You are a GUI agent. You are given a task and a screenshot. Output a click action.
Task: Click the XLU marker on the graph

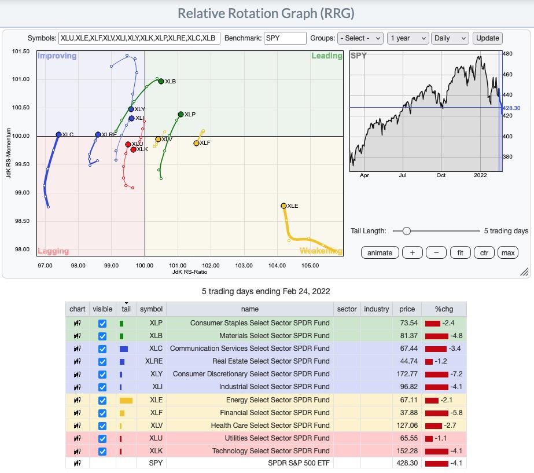pos(128,145)
